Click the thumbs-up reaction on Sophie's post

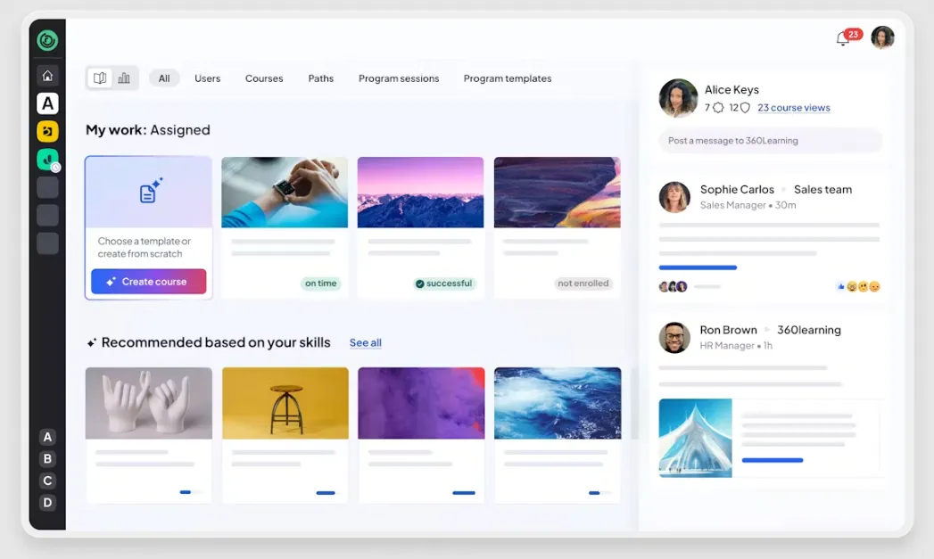(x=840, y=286)
